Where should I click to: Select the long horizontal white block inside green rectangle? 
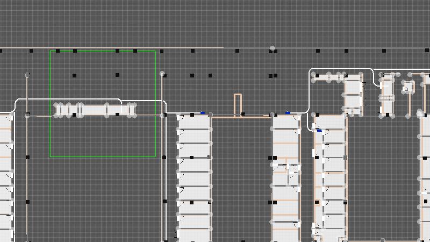[94, 110]
